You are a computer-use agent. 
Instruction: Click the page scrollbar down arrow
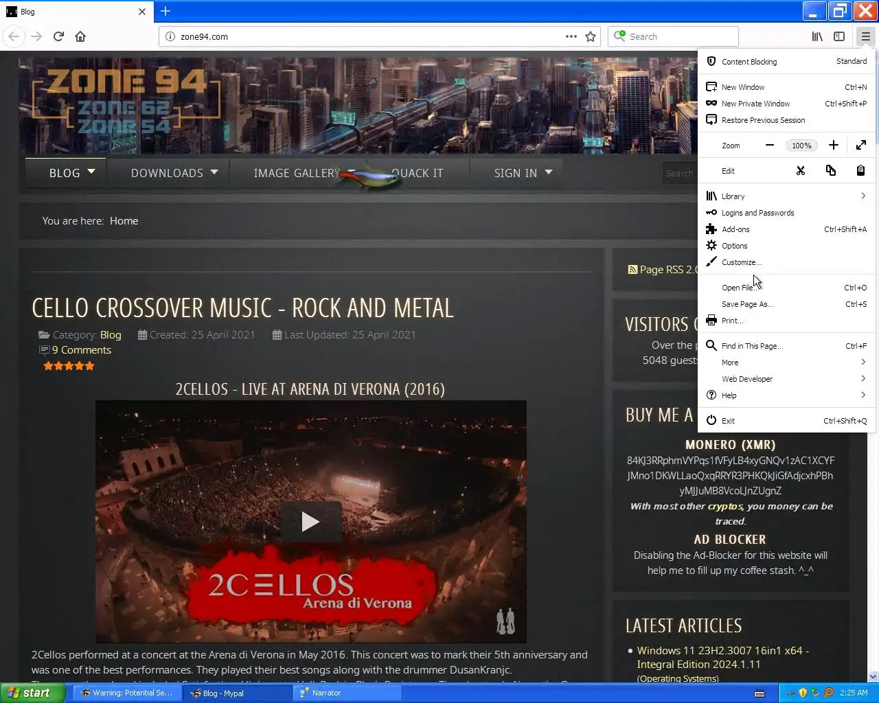pos(874,676)
